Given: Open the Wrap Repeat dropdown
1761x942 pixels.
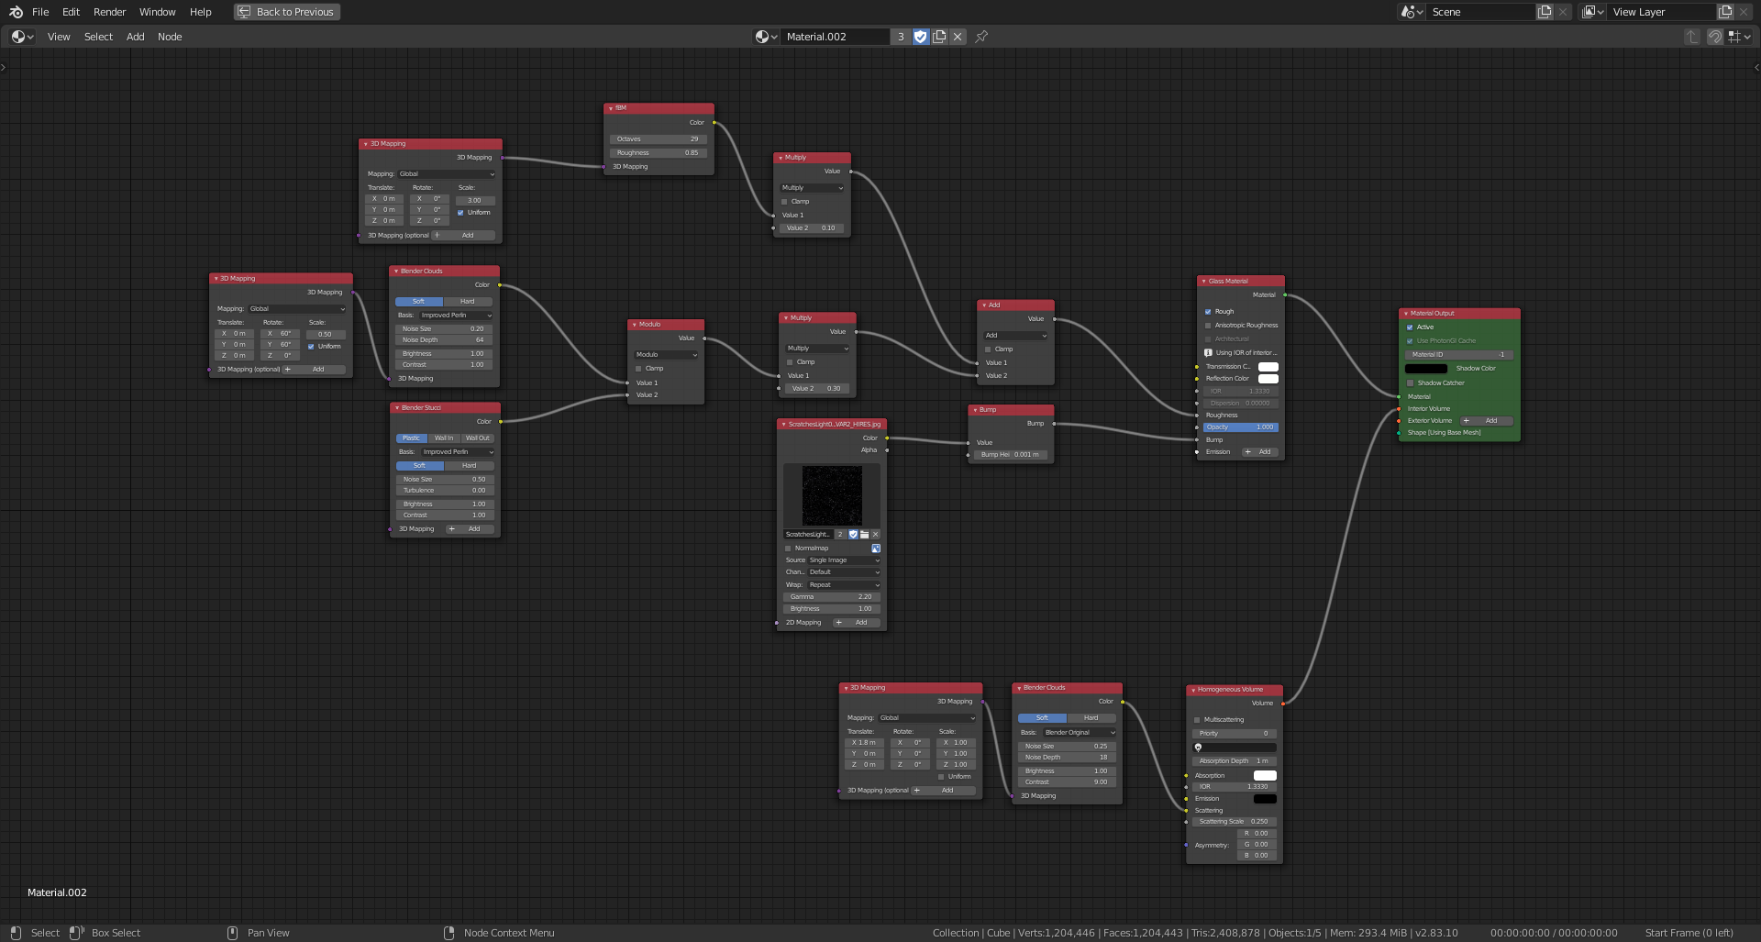Looking at the screenshot, I should click(x=843, y=585).
